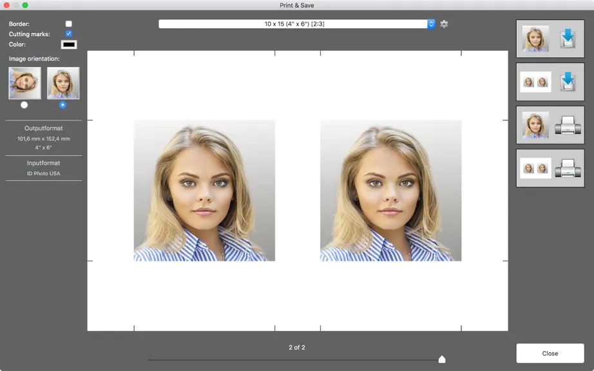
Task: Click the left photo in the preview sheet
Action: 204,191
